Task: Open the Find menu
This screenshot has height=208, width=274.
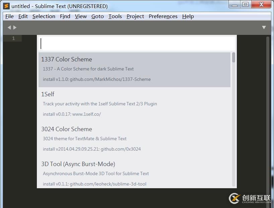Action: [x=65, y=16]
